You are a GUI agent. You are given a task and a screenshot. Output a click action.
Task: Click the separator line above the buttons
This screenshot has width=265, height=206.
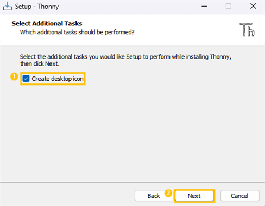click(132, 182)
